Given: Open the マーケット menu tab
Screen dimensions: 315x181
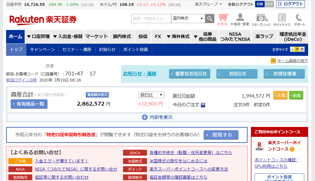Looking at the screenshot, I should [97, 37].
